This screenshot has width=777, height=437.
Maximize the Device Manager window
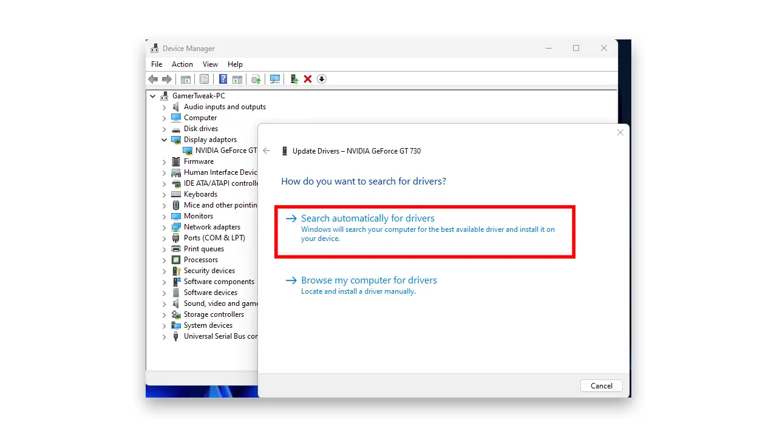(x=576, y=48)
